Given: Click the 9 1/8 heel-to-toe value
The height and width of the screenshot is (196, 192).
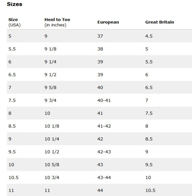Looking at the screenshot, I should point(51,49).
